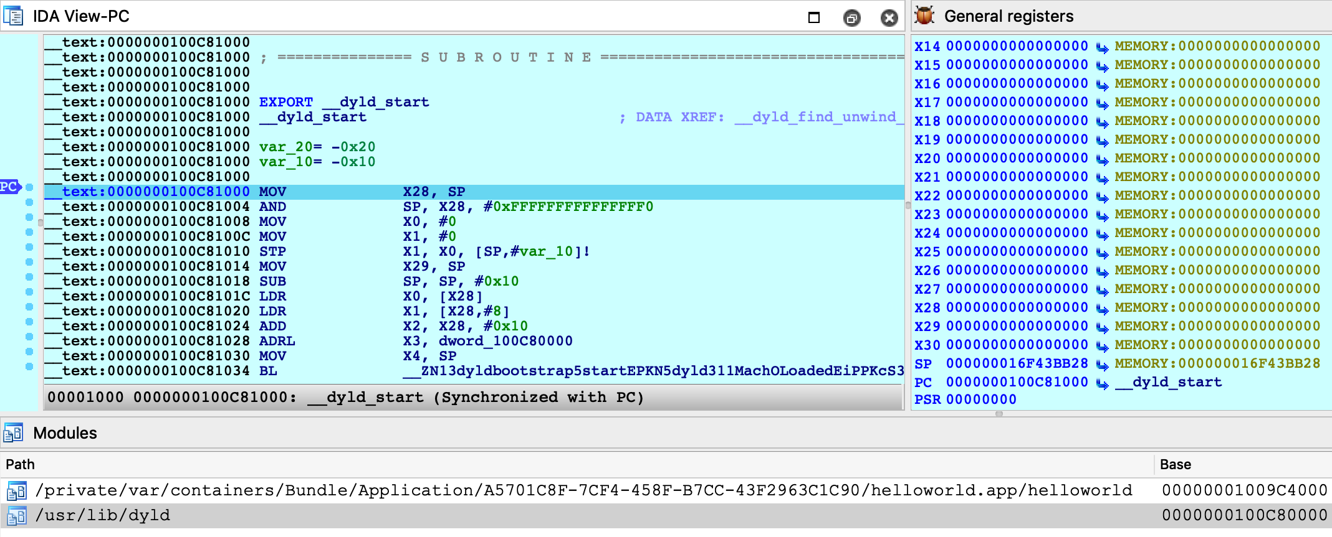The width and height of the screenshot is (1332, 537).
Task: Click the helloworld module file icon
Action: [16, 491]
